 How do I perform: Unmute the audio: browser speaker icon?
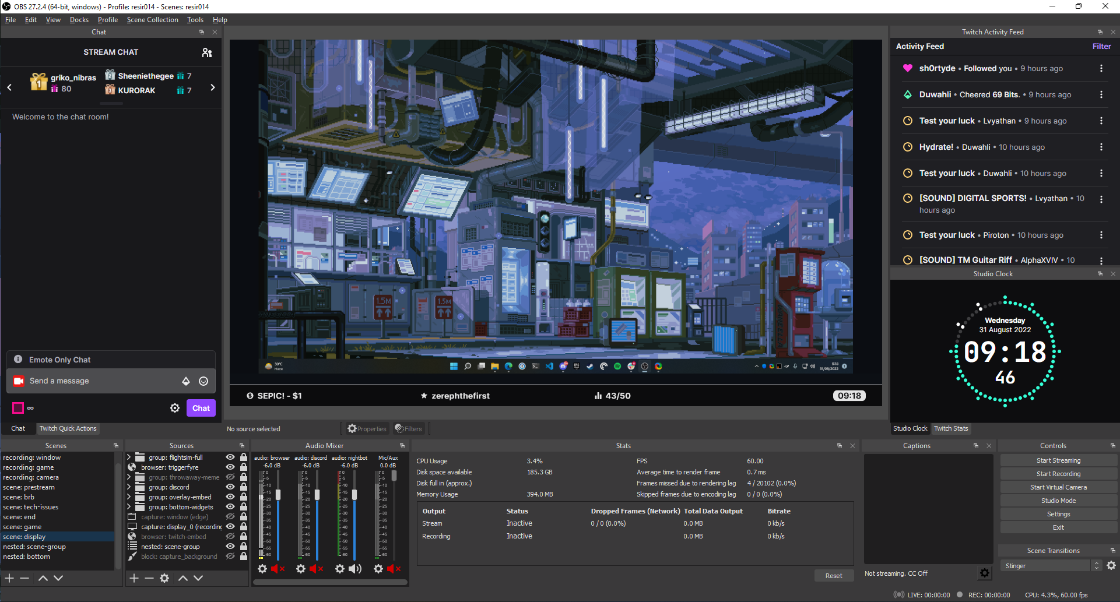[x=278, y=569]
